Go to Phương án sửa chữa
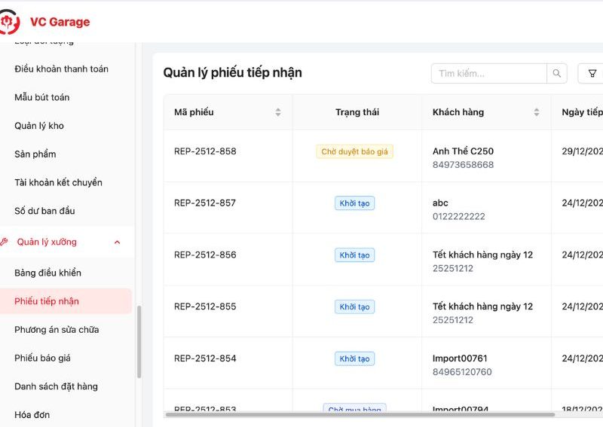 tap(57, 330)
